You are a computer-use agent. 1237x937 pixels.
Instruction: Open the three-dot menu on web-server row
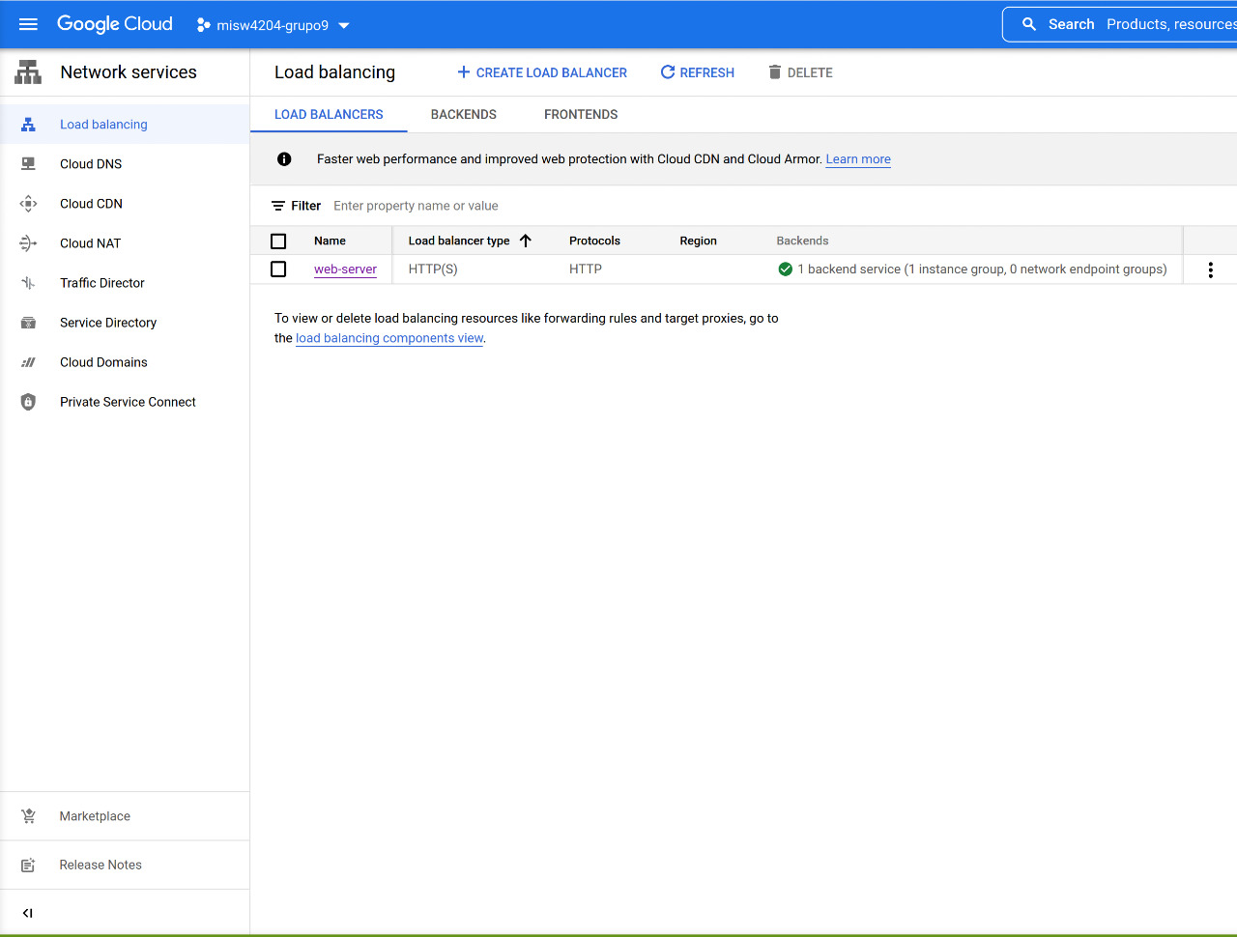[1210, 269]
